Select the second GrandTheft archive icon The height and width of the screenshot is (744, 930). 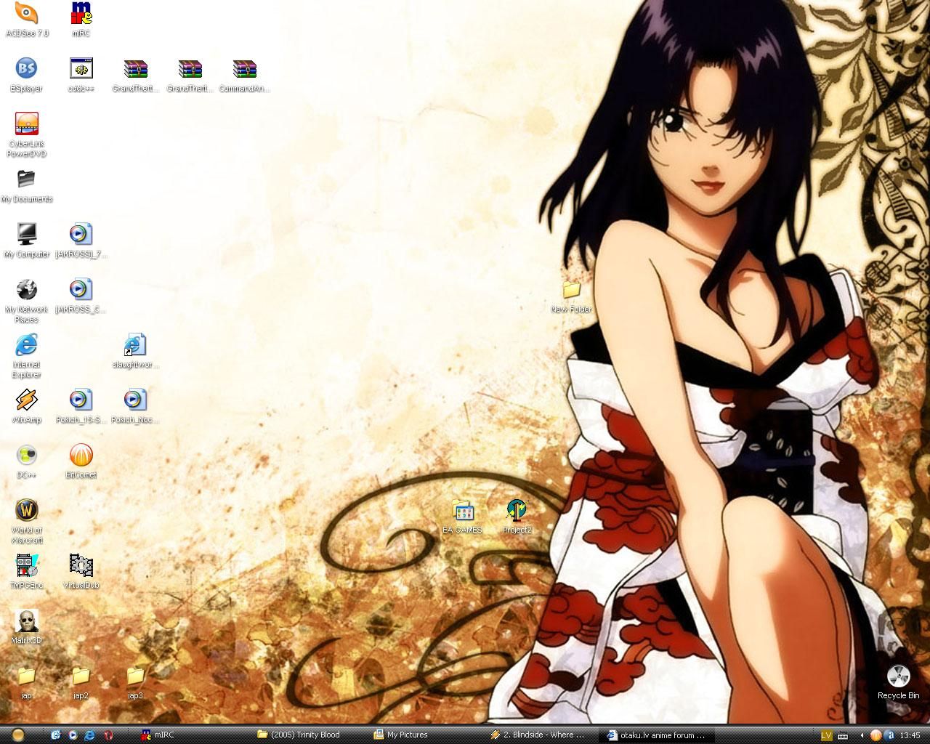[190, 74]
